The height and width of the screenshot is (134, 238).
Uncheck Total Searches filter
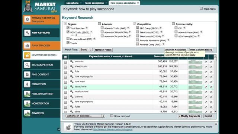[x=68, y=28]
